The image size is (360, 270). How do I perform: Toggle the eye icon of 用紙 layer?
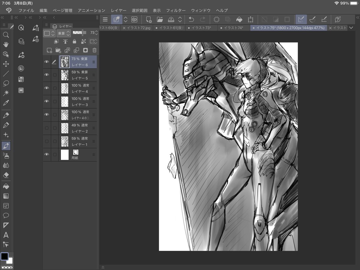tap(46, 154)
